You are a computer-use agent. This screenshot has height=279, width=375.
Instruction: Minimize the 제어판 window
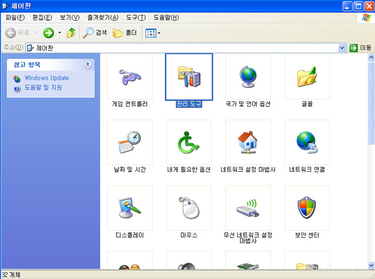(347, 6)
